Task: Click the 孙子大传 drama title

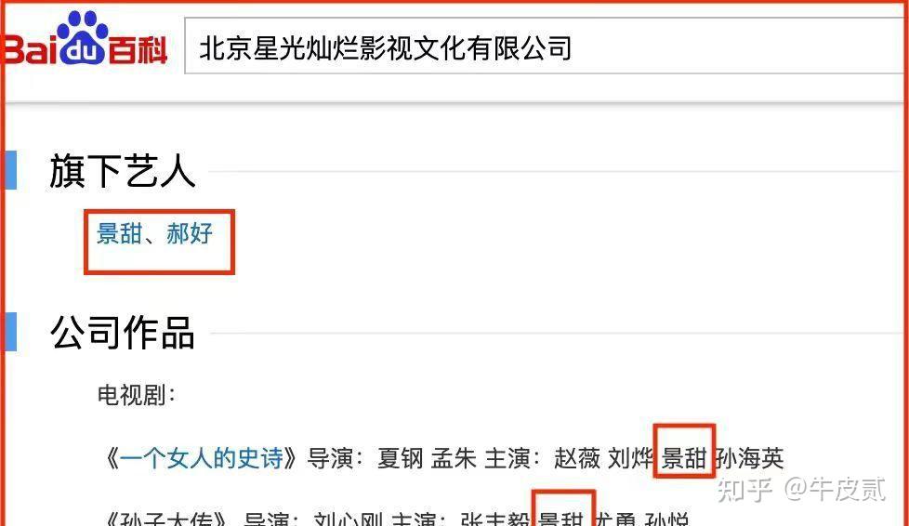Action: 167,518
